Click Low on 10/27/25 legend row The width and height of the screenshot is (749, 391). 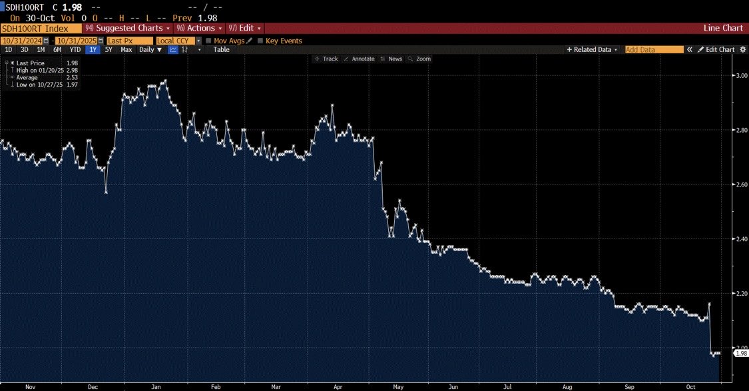tap(42, 85)
